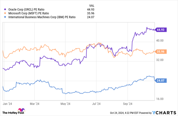
Task: Click the May '24 axis label
Action: point(66,104)
